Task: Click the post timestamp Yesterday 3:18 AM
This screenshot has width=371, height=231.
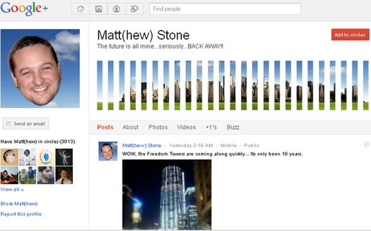Action: coord(191,145)
